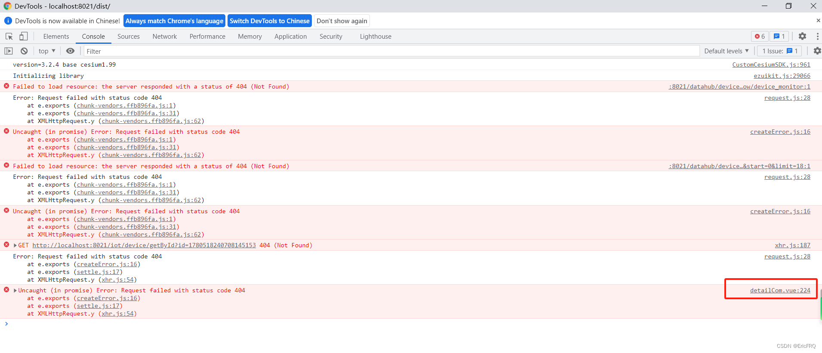Click the 1 Issue button
This screenshot has height=353, width=822.
click(x=779, y=51)
